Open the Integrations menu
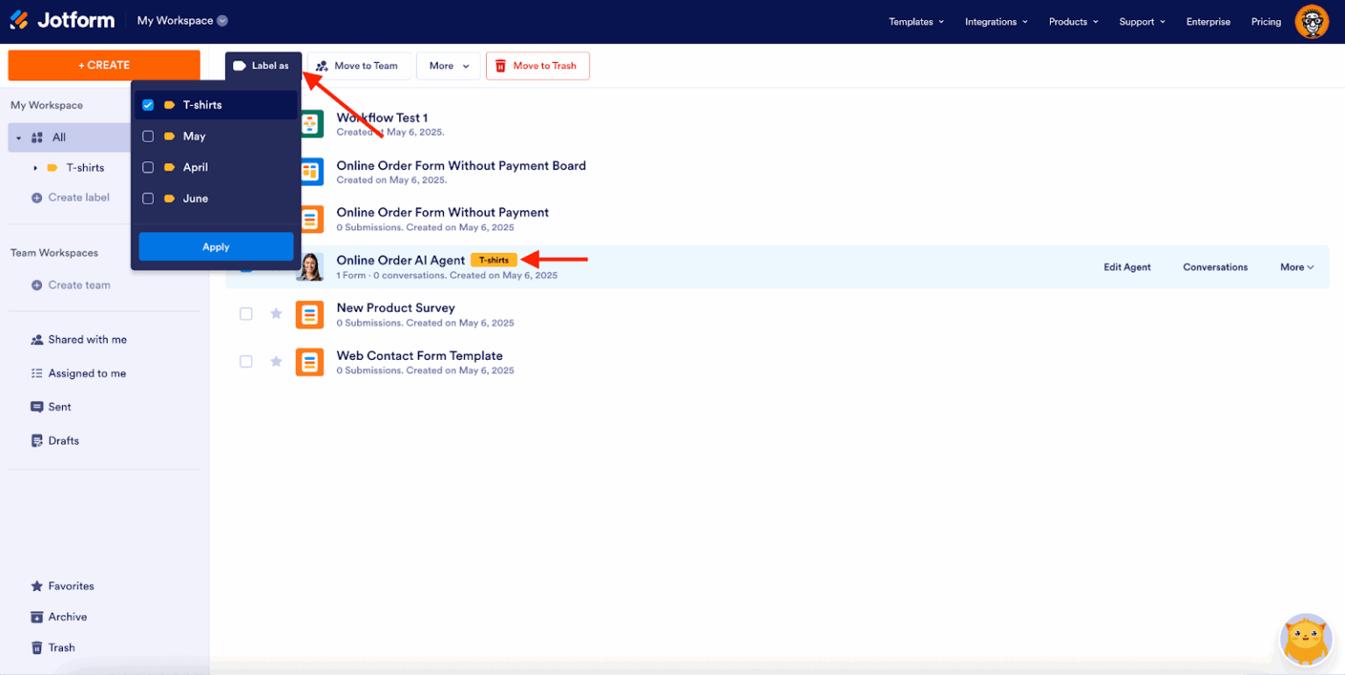Screen dimensions: 1345x675 point(995,21)
